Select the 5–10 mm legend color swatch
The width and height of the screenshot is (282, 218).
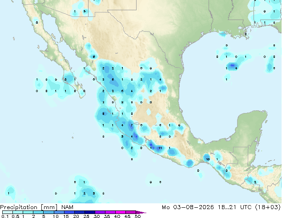tap(48, 212)
